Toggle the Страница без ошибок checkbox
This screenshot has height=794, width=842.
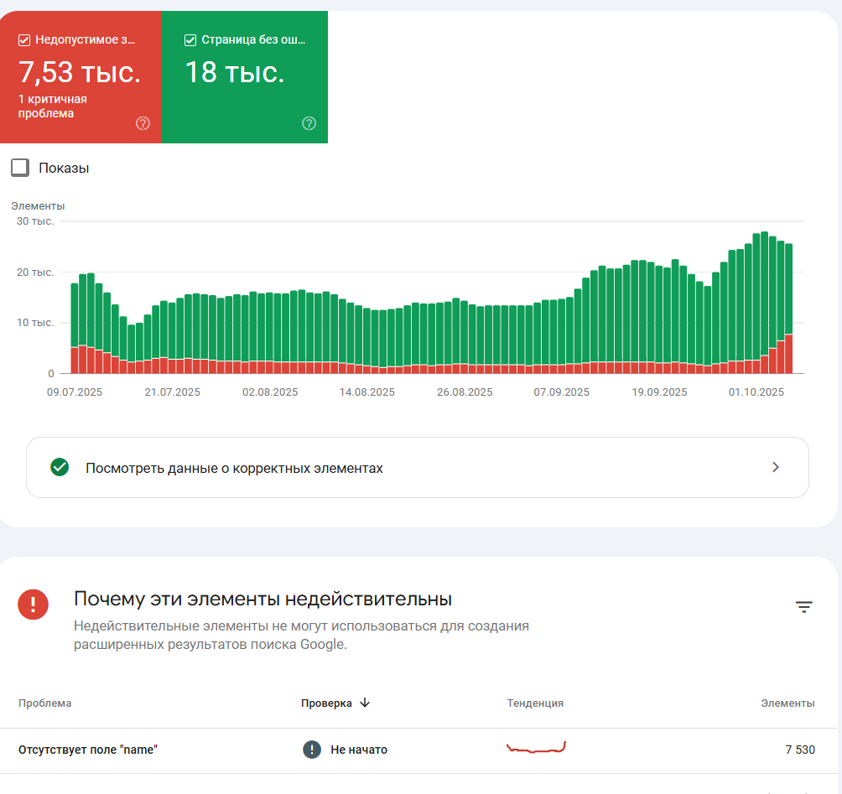click(190, 39)
